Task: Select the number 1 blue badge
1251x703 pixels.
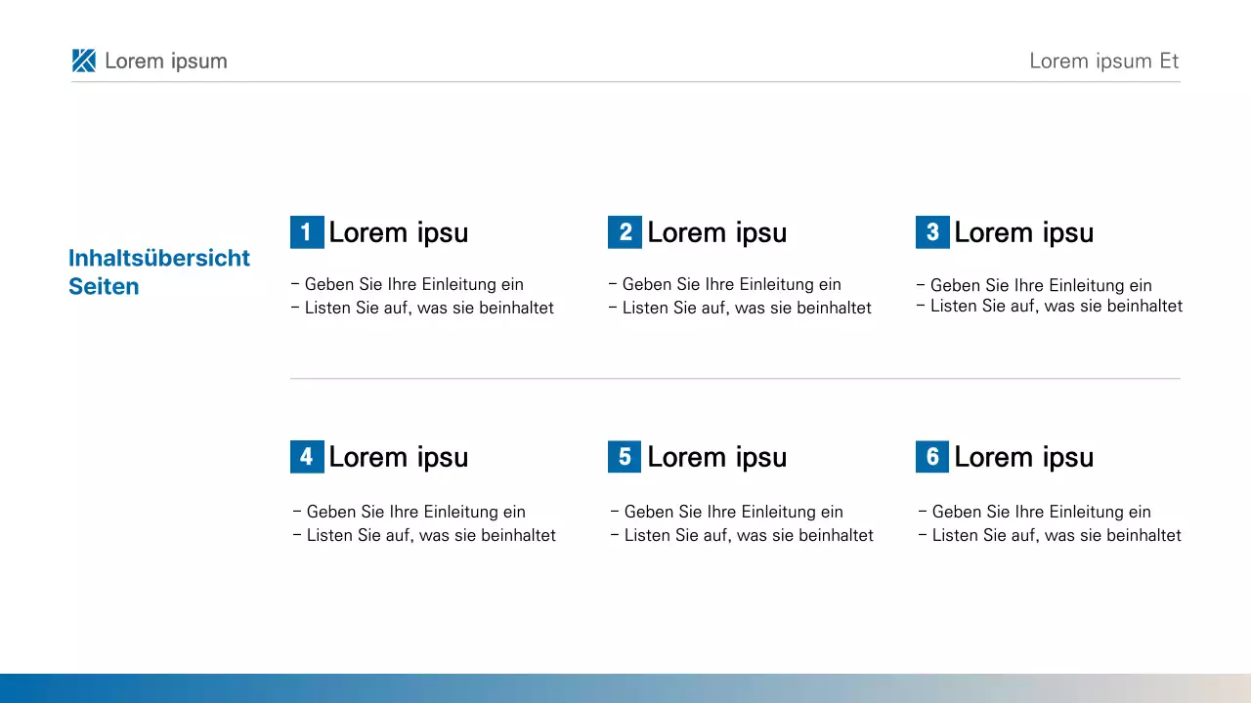Action: [x=307, y=232]
